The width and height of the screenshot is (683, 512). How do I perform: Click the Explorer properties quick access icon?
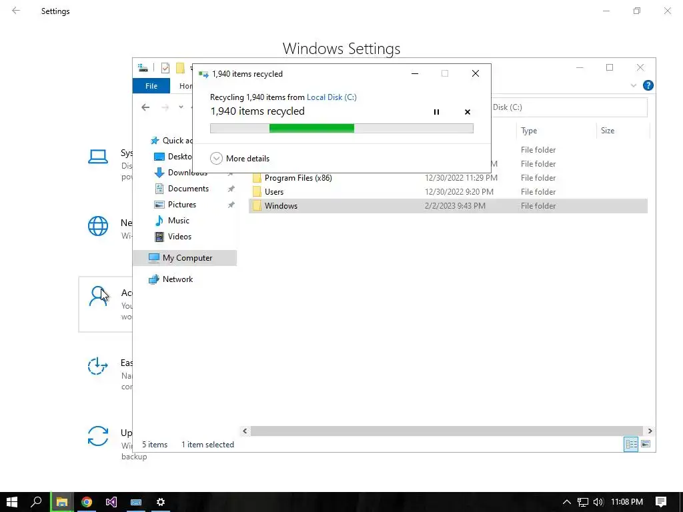coord(165,68)
